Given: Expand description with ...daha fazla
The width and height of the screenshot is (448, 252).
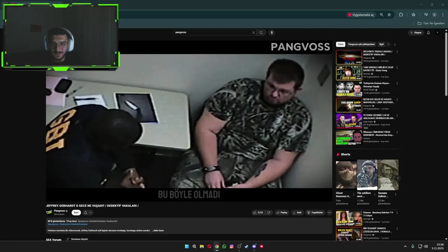Looking at the screenshot, I should [158, 231].
